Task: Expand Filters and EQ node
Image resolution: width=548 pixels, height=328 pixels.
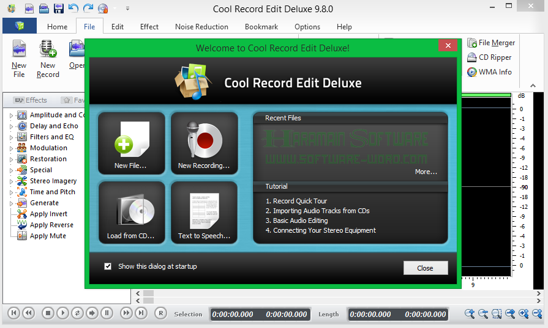Action: tap(11, 137)
